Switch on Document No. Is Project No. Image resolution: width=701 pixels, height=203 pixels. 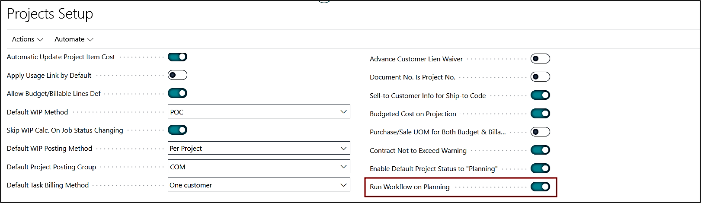coord(540,77)
